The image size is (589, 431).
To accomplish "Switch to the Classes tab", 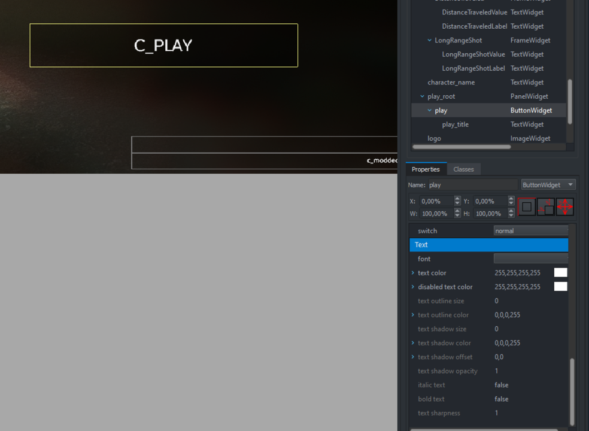I will pos(463,169).
